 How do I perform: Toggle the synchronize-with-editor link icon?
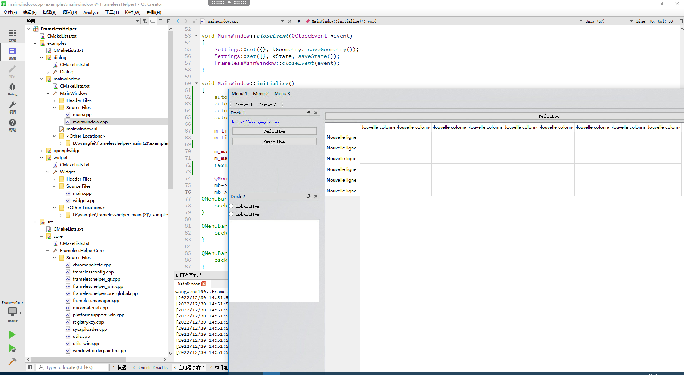coord(153,21)
